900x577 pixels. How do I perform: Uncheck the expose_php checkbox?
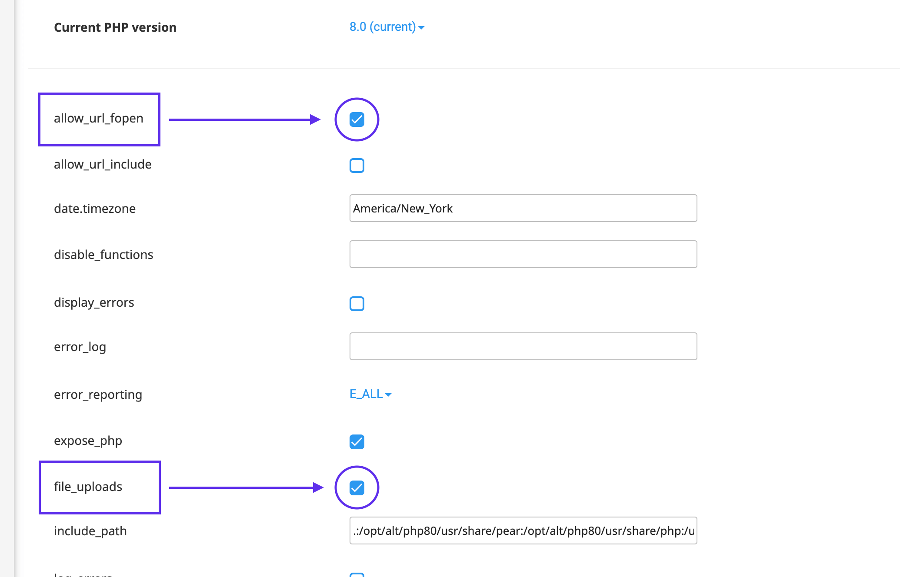click(357, 442)
